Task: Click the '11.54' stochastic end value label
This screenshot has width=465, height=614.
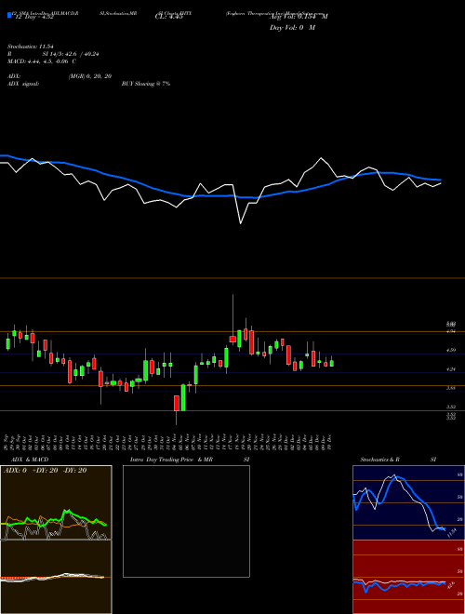Action: (451, 532)
